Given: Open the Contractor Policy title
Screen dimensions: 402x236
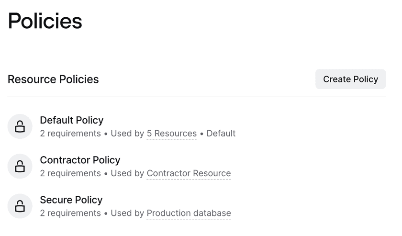Looking at the screenshot, I should click(80, 160).
